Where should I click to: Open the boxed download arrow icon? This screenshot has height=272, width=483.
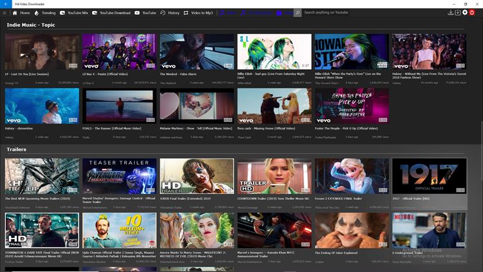tap(458, 13)
